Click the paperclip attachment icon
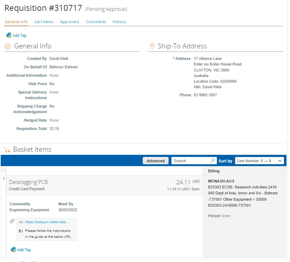Screen dimensions: 290x262 tap(12, 221)
